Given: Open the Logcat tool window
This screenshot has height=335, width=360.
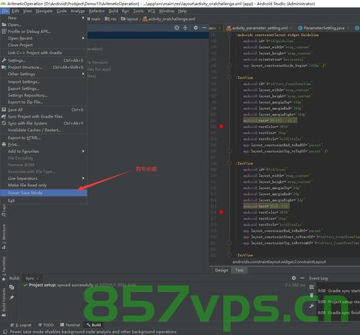Looking at the screenshot, I should [x=21, y=325].
